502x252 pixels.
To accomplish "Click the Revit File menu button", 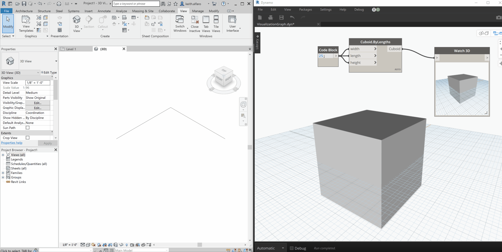I will 7,11.
